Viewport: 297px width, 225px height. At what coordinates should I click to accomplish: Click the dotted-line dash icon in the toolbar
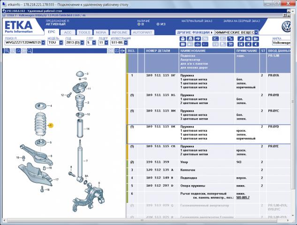(205, 44)
